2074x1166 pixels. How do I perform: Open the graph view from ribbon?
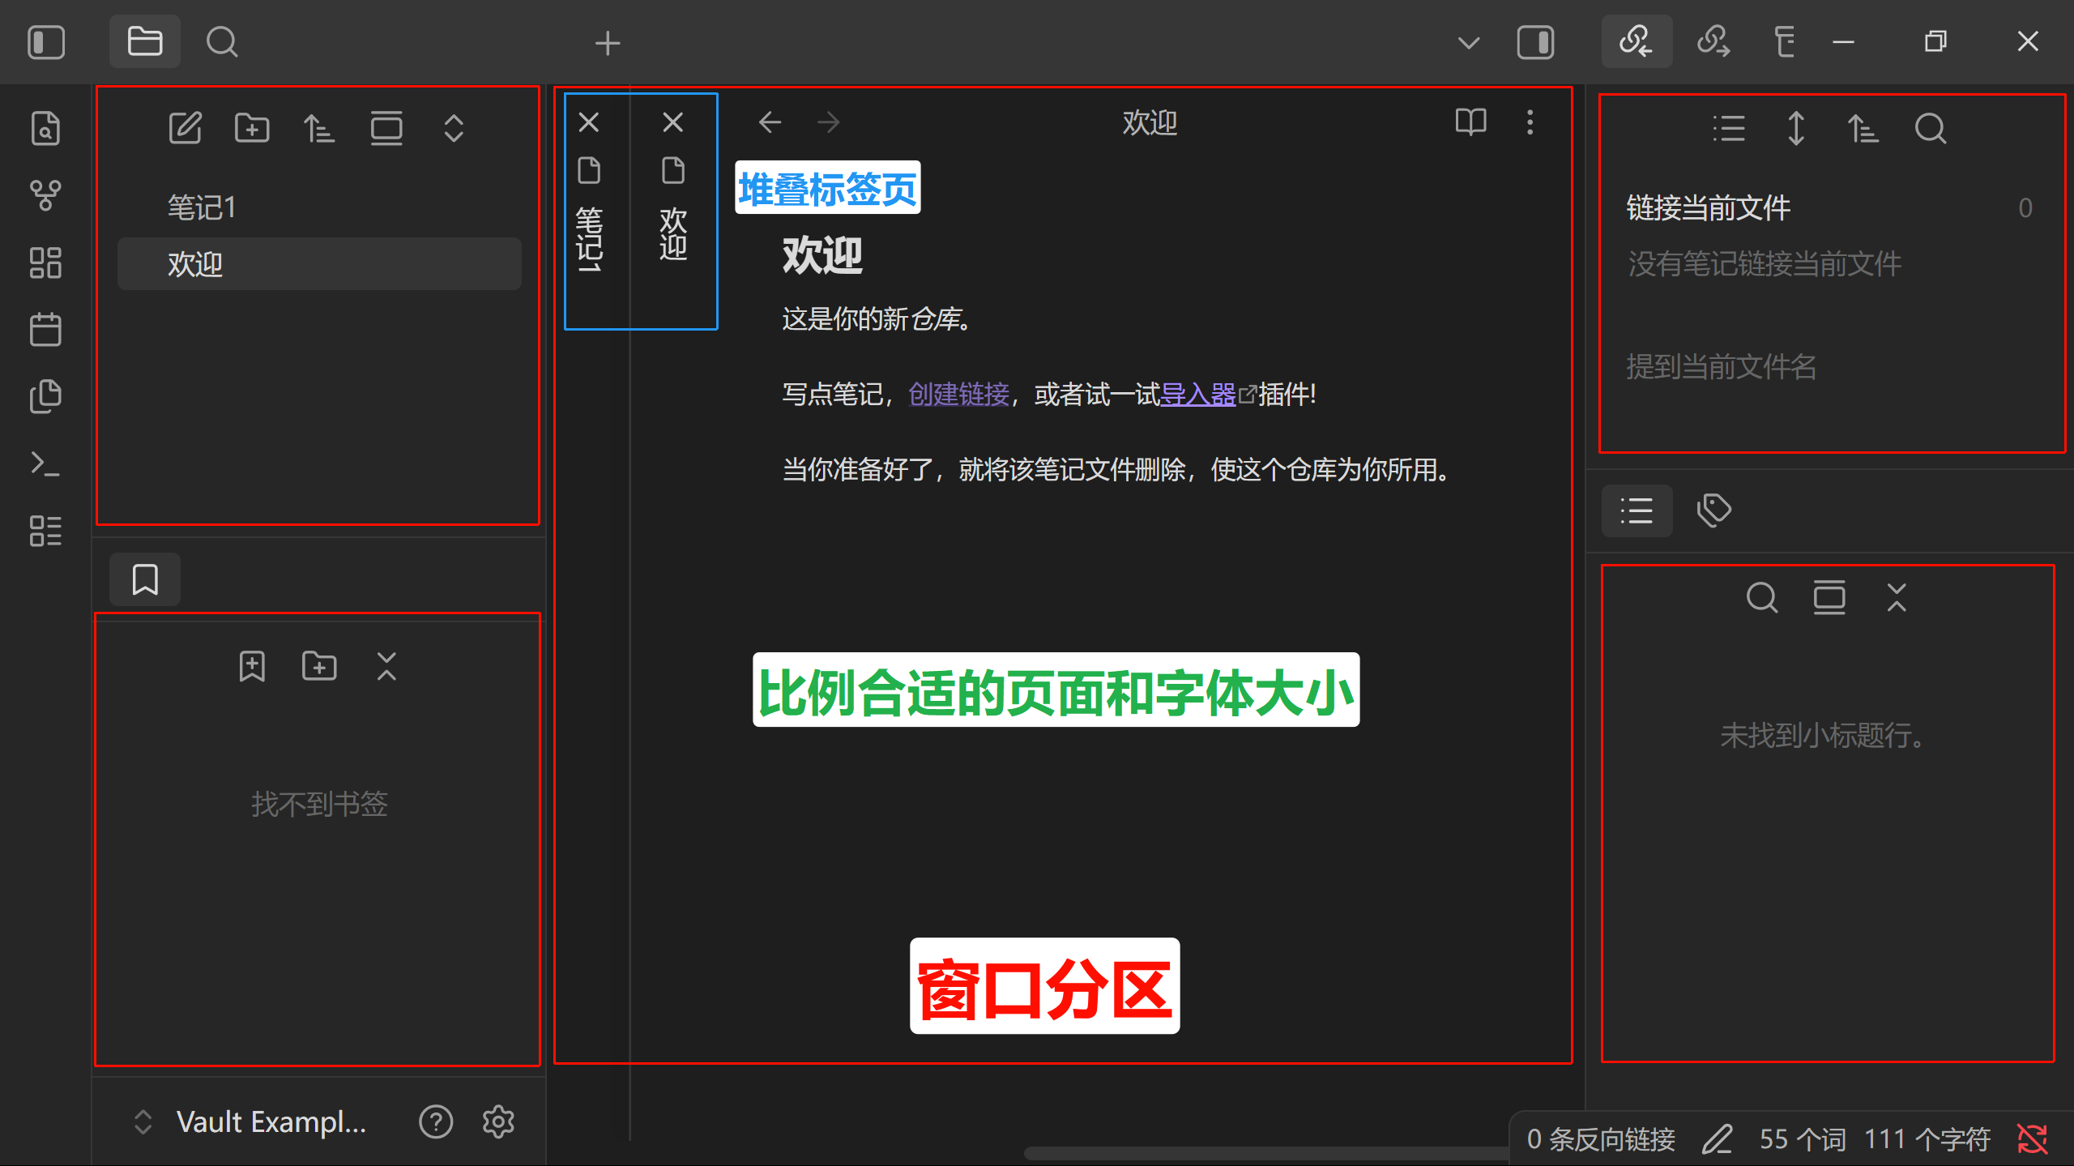click(45, 195)
